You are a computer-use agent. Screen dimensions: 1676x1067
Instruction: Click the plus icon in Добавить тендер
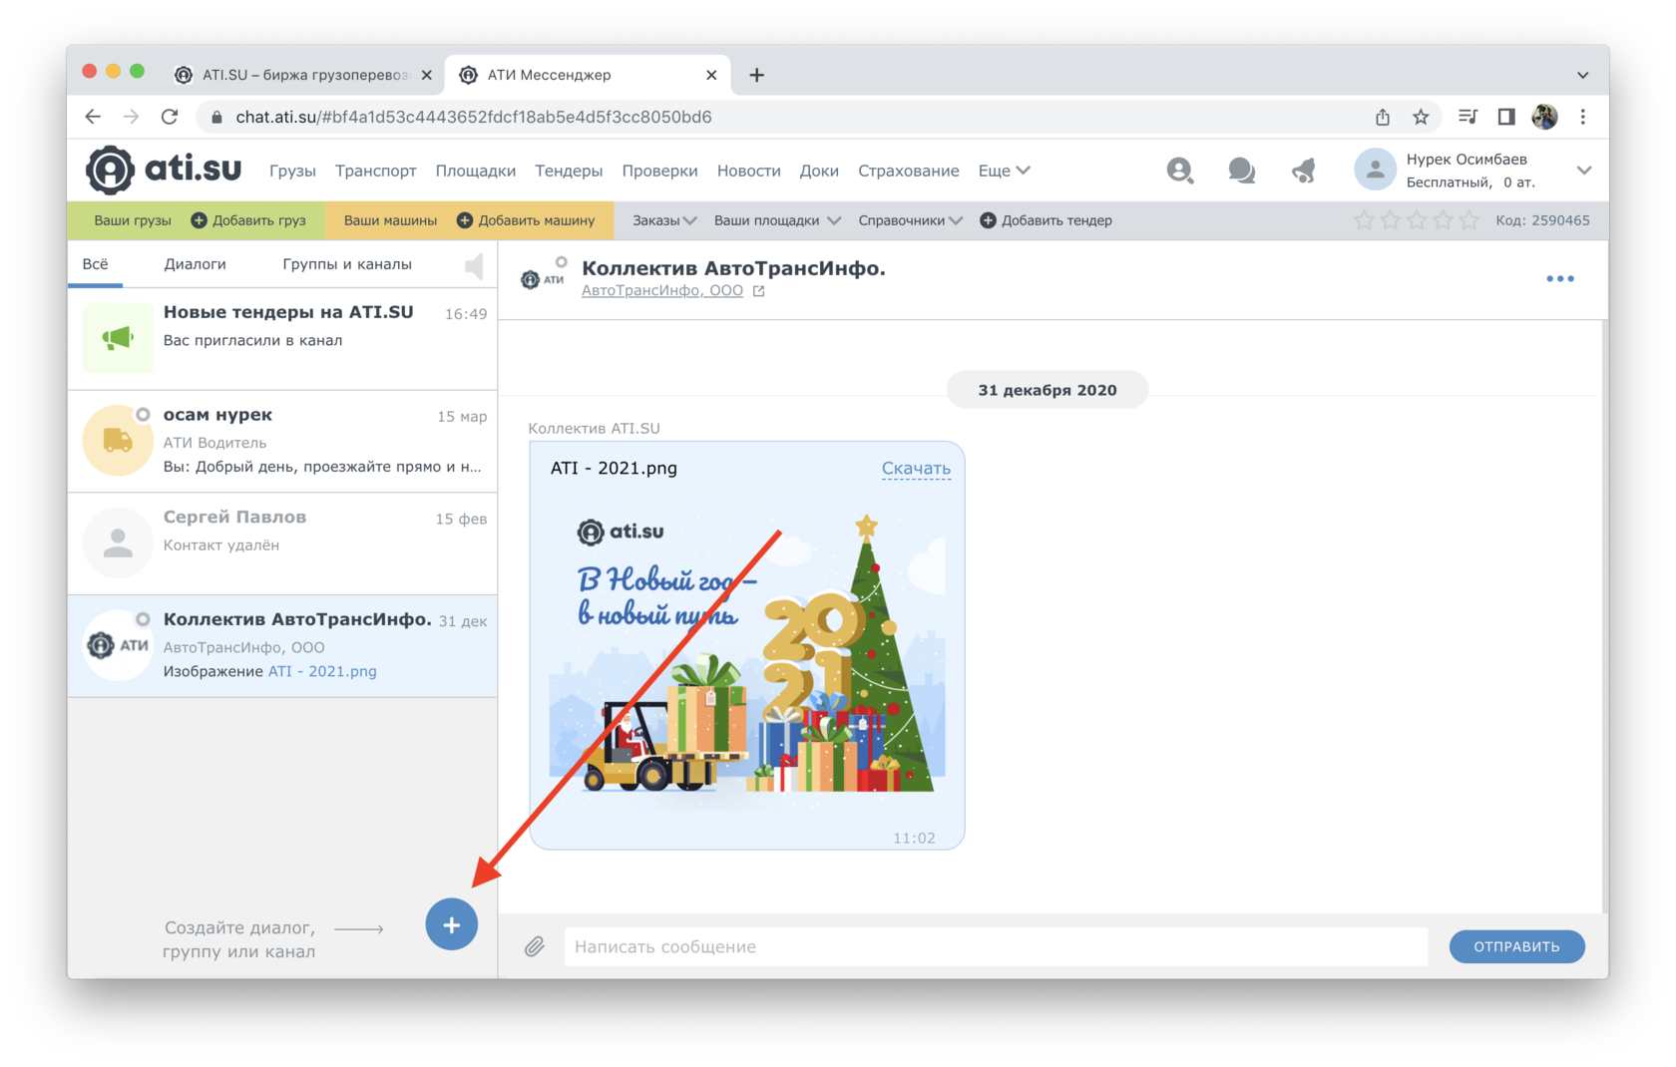pyautogui.click(x=988, y=220)
